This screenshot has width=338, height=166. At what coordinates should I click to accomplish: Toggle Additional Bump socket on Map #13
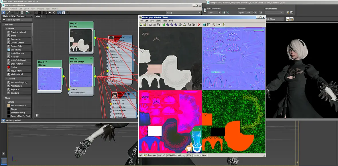coord(69,93)
